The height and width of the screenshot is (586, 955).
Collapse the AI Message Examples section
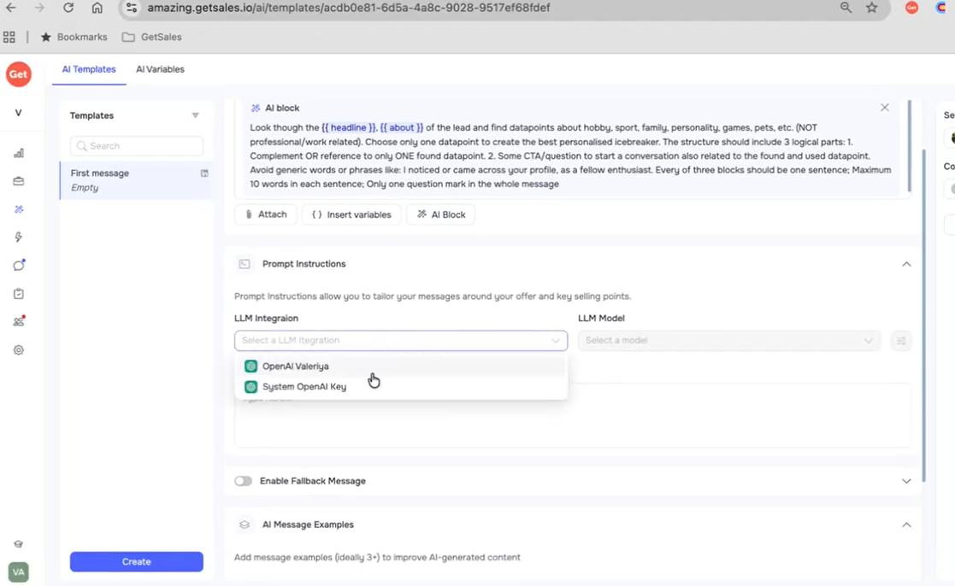click(x=906, y=524)
